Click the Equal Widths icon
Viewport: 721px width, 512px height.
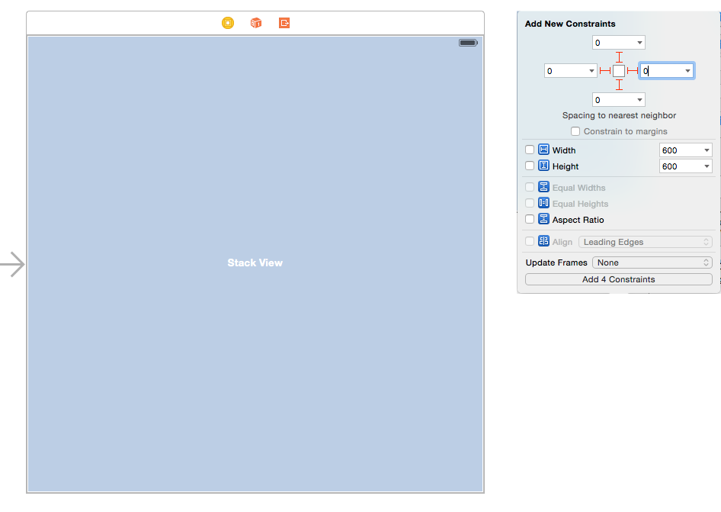coord(543,187)
